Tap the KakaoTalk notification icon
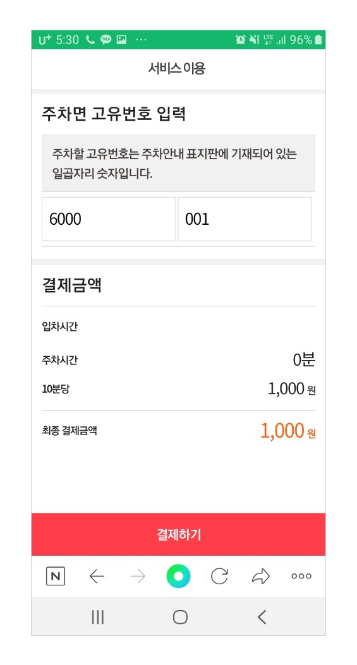 coord(106,40)
